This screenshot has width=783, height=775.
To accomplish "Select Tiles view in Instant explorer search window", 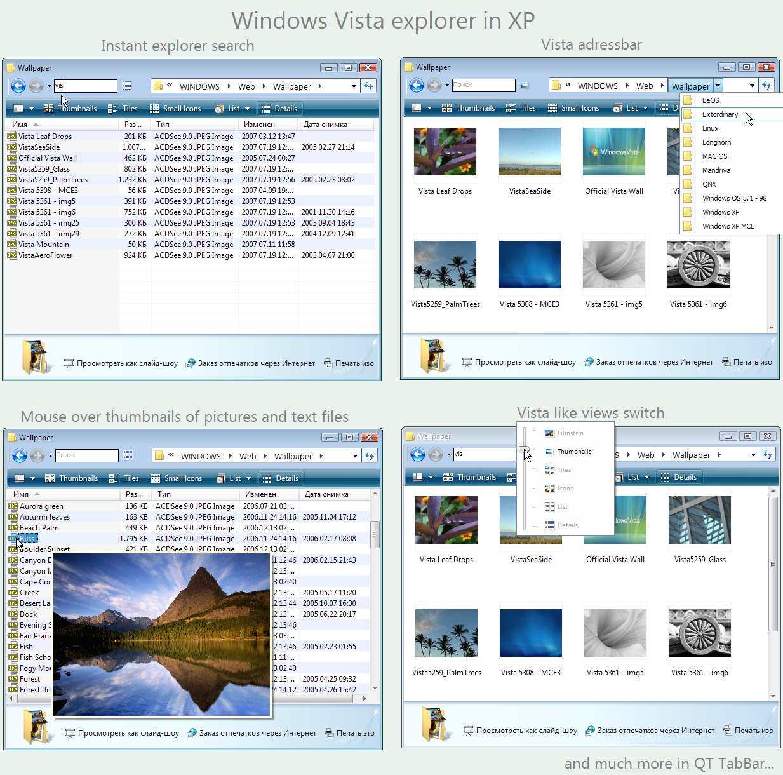I will click(x=123, y=109).
